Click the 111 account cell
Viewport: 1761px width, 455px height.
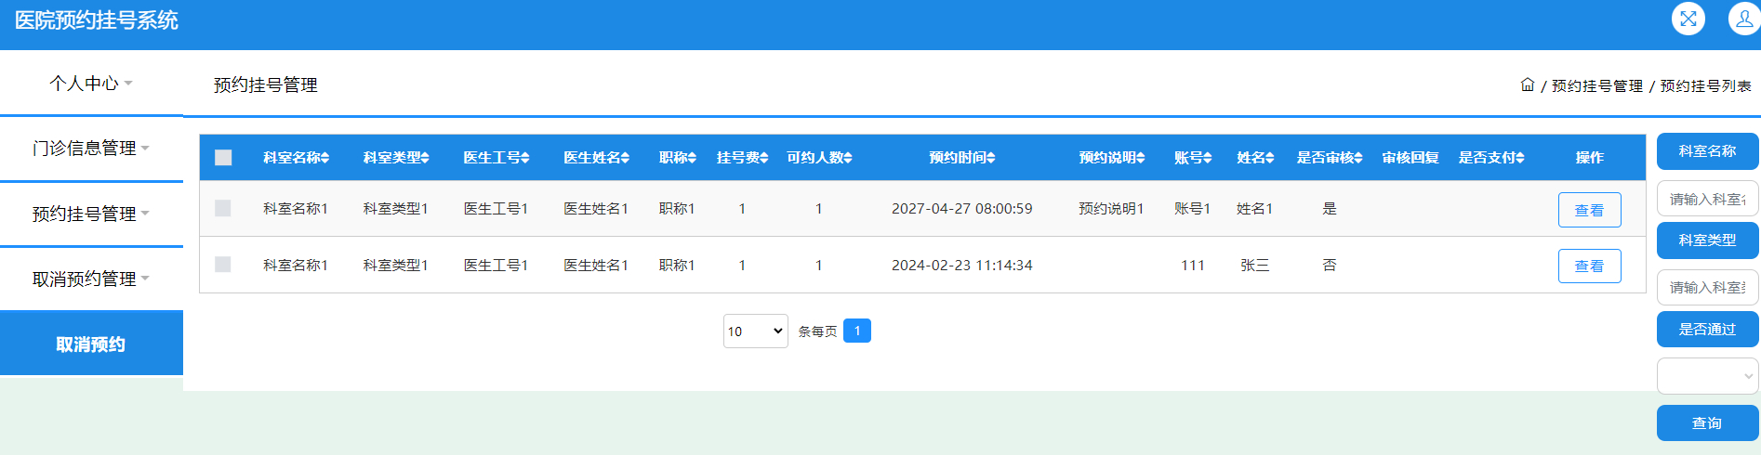(x=1192, y=266)
